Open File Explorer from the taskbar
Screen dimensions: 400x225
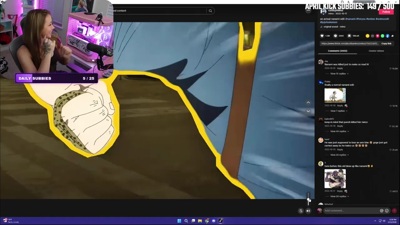200,221
